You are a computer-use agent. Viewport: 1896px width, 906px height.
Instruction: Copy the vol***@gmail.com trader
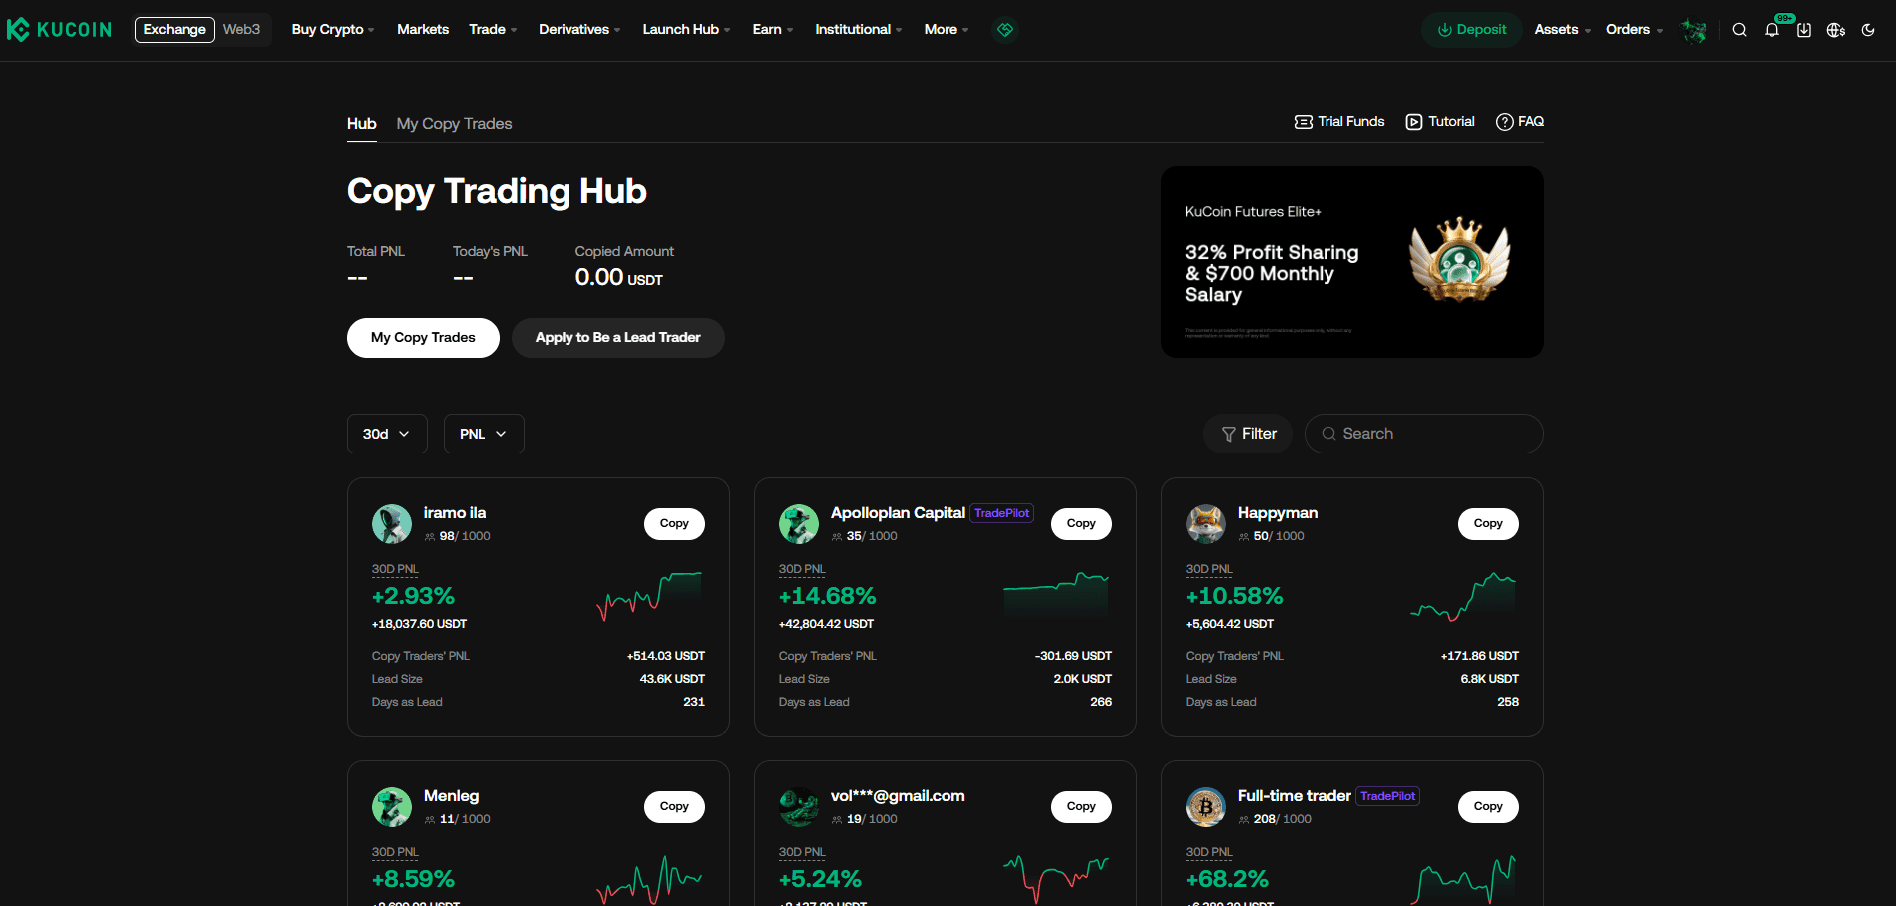1081,807
